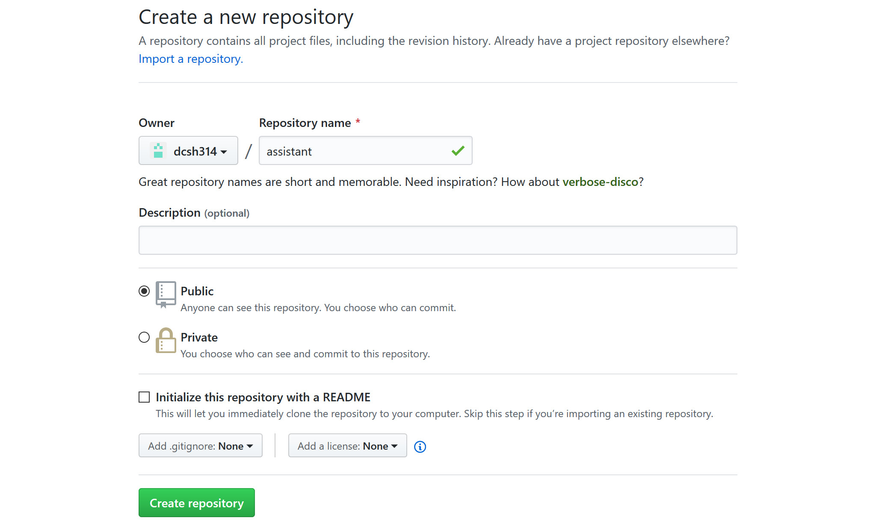
Task: Click the Public option label text
Action: pyautogui.click(x=197, y=291)
